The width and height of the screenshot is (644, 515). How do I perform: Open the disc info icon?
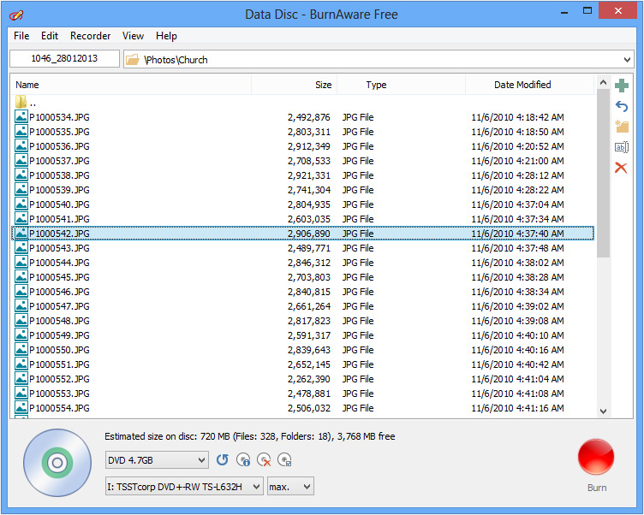pos(243,459)
